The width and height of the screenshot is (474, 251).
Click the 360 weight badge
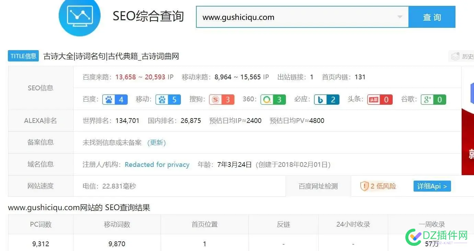point(273,100)
